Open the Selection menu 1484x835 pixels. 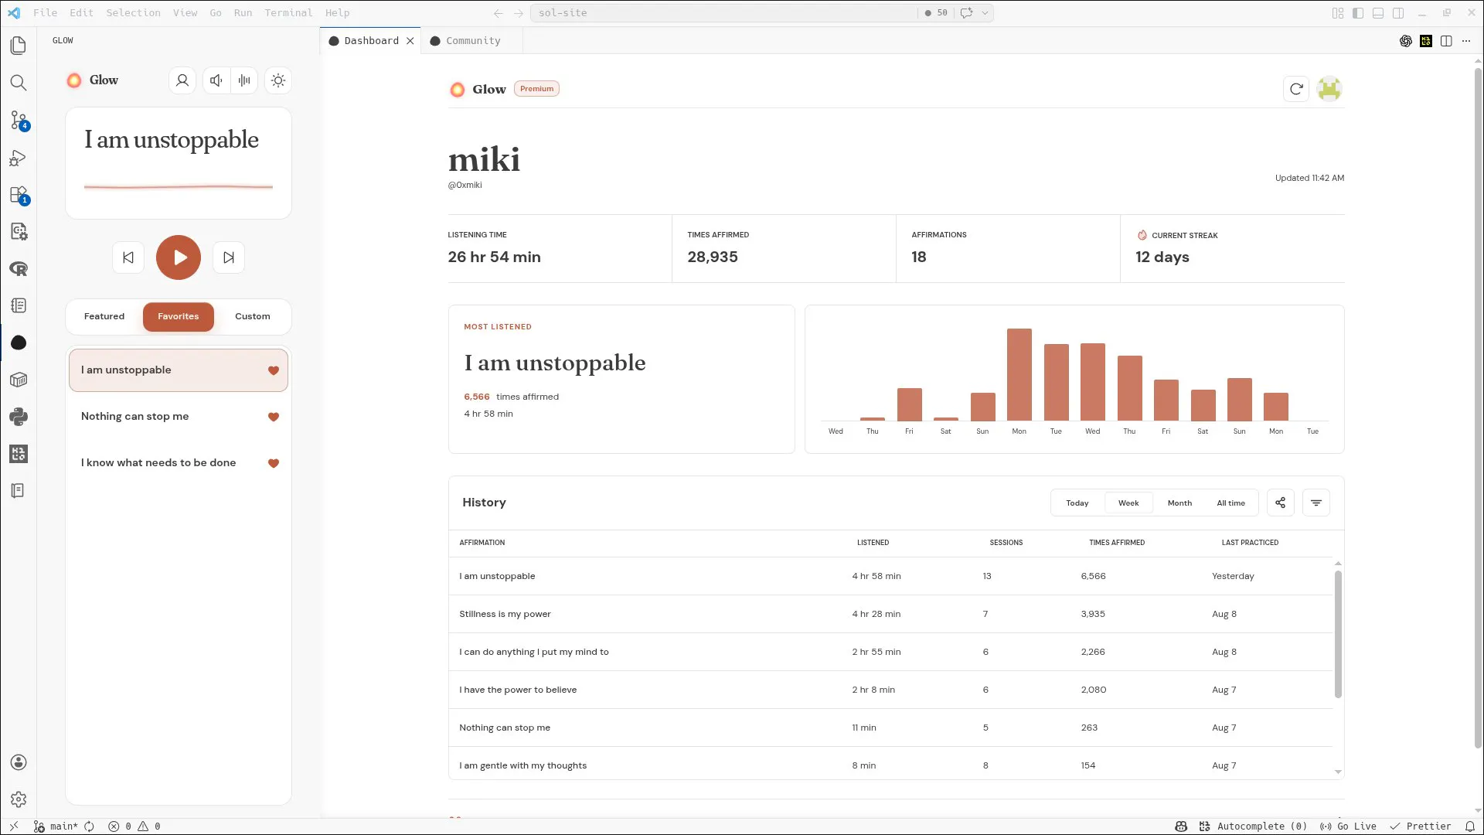click(x=133, y=12)
